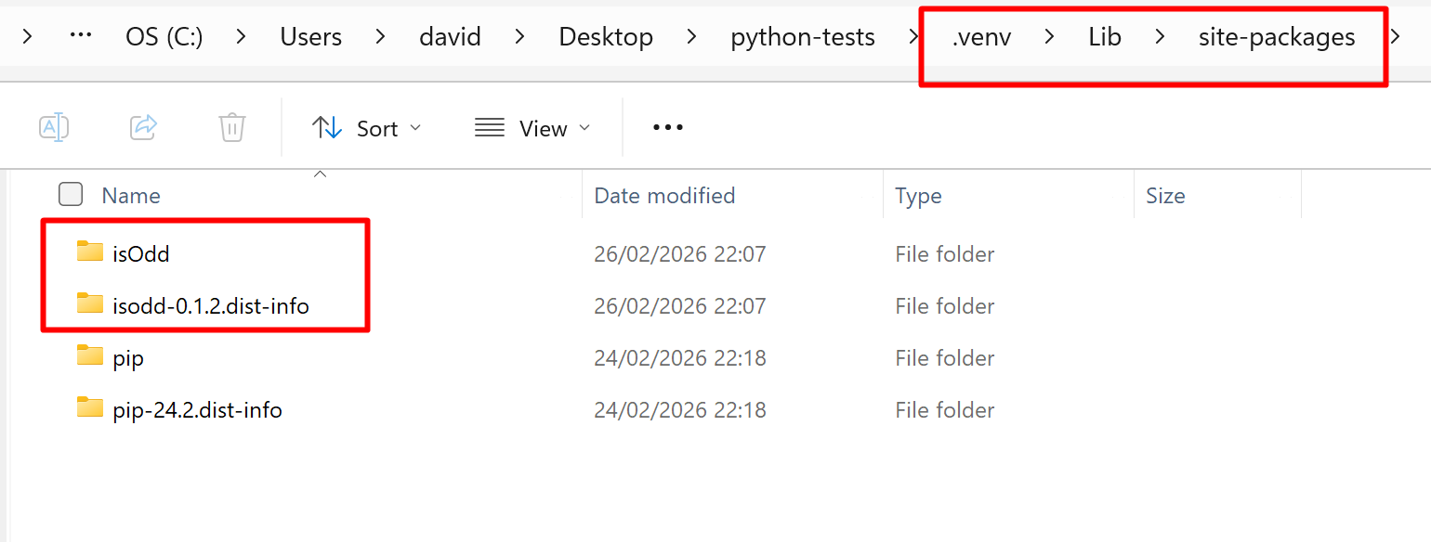Open the See more ellipsis in the toolbar

point(667,127)
